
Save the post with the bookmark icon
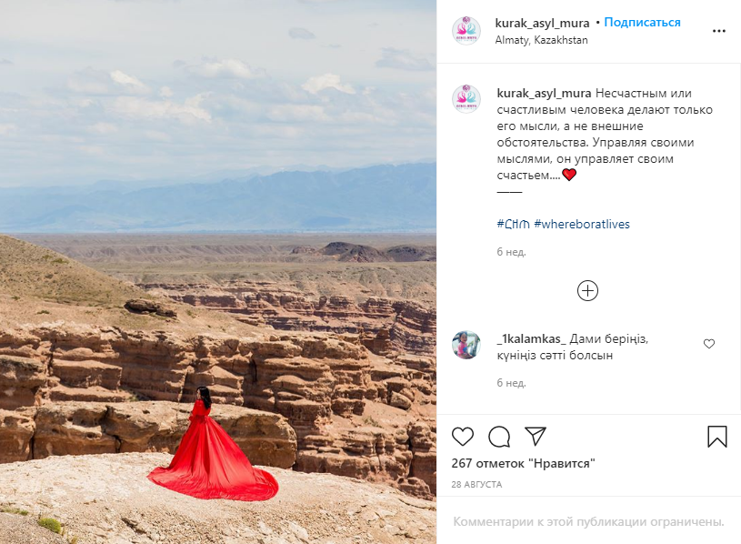coord(716,437)
